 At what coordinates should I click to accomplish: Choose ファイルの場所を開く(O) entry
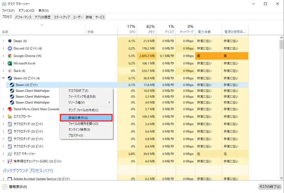[86, 124]
